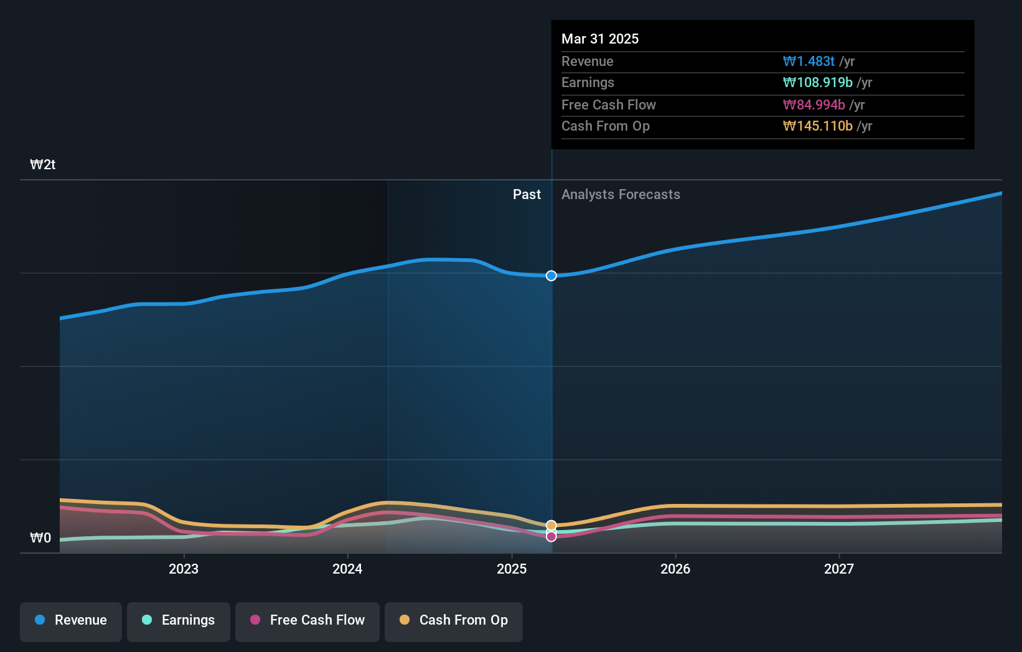1022x652 pixels.
Task: Click the 2026 axis label
Action: point(675,569)
